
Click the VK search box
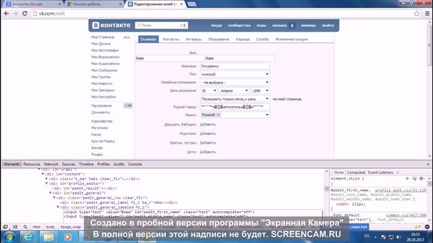click(x=161, y=26)
